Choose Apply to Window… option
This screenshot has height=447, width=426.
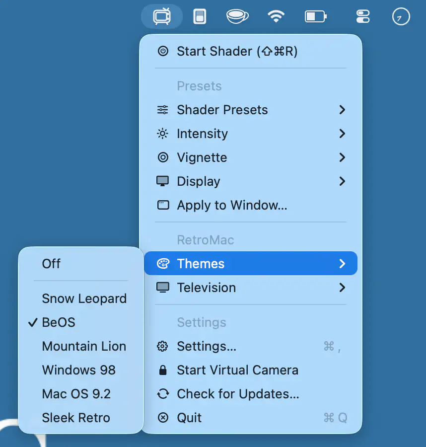point(251,205)
